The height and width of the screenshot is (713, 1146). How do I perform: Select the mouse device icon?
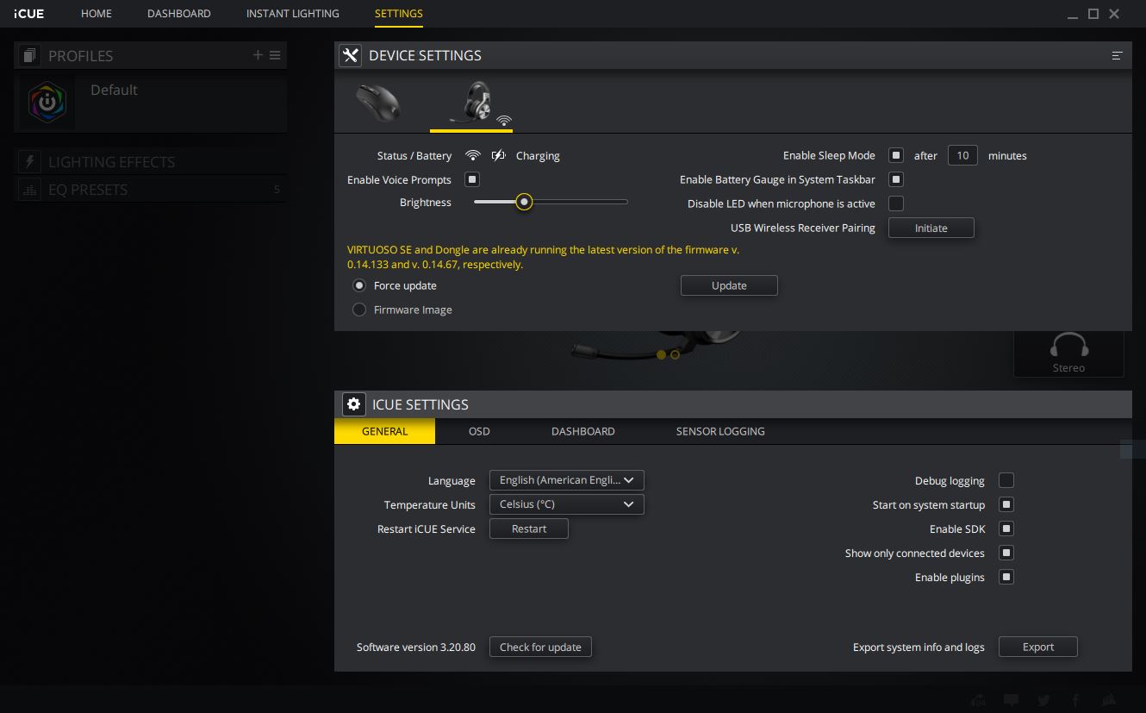click(x=377, y=103)
